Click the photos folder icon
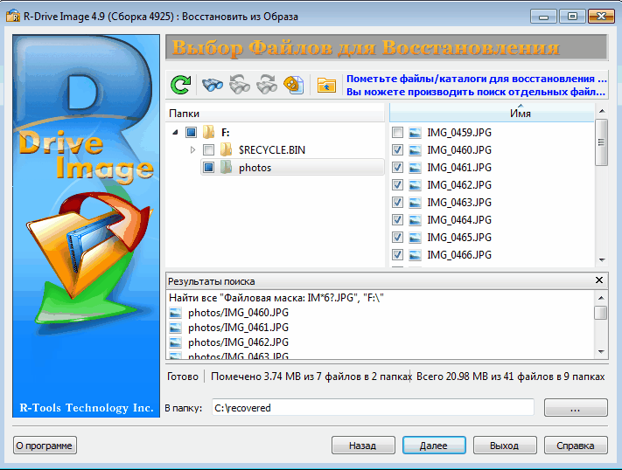This screenshot has width=622, height=470. pos(226,167)
